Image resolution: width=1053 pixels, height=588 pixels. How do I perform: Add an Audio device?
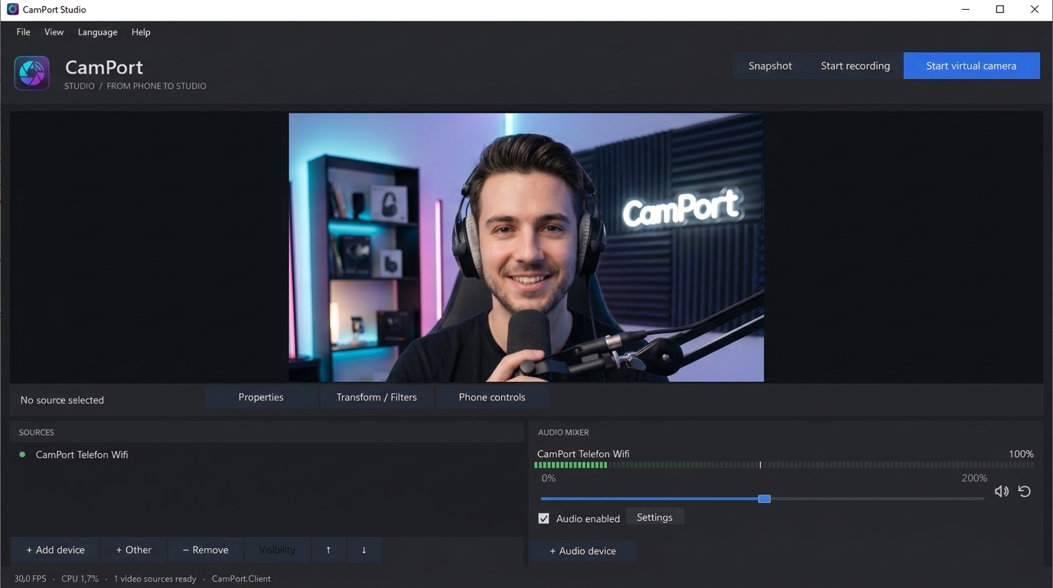(583, 550)
